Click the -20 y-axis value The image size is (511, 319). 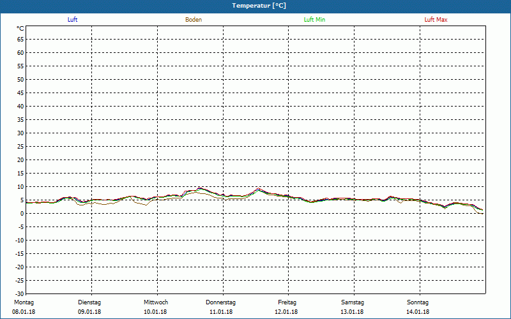(x=20, y=267)
